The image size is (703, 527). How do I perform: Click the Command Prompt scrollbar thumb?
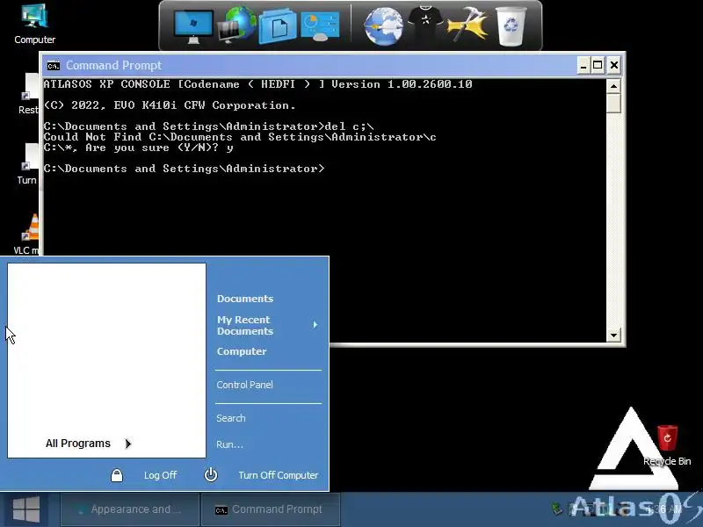[x=613, y=104]
